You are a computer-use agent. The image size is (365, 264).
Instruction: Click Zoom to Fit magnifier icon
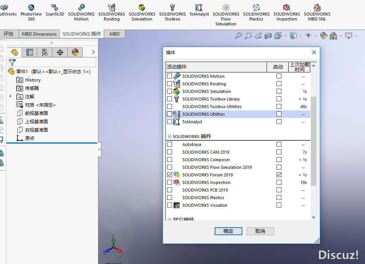click(239, 36)
